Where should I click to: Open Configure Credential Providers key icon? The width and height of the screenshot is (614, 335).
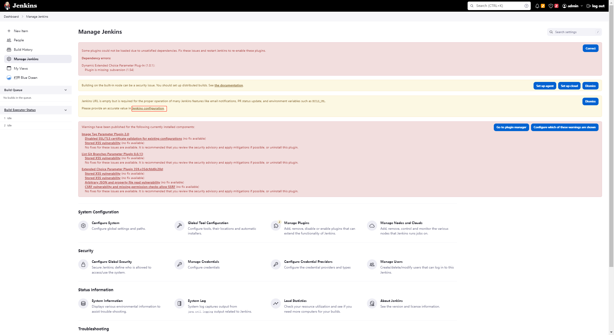[276, 264]
